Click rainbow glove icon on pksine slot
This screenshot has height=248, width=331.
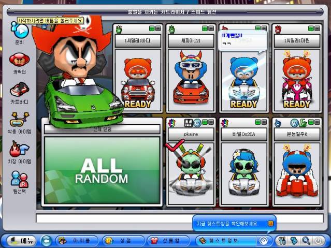point(172,123)
